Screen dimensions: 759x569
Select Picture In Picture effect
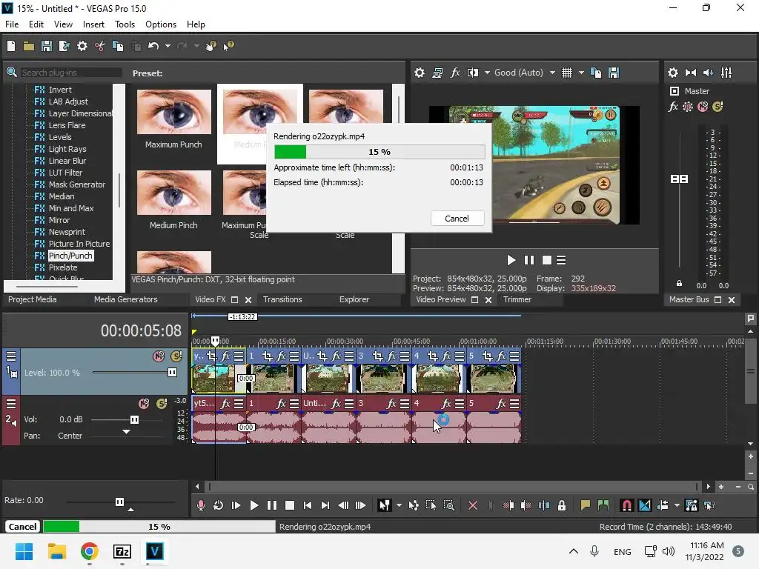79,244
